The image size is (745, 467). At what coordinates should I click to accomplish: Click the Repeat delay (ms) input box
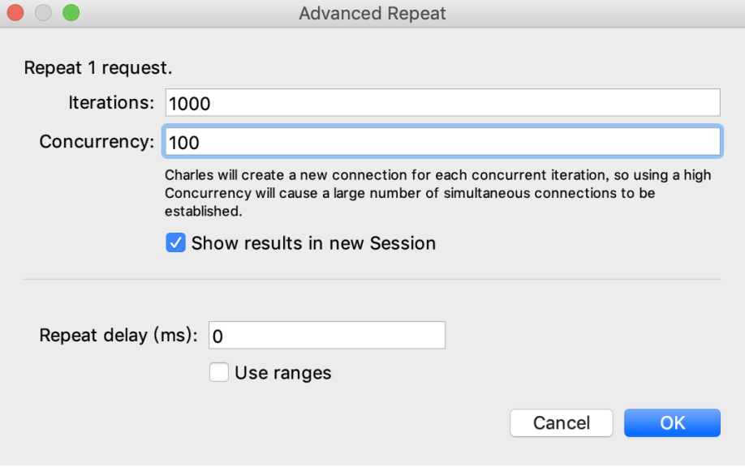[x=327, y=335]
